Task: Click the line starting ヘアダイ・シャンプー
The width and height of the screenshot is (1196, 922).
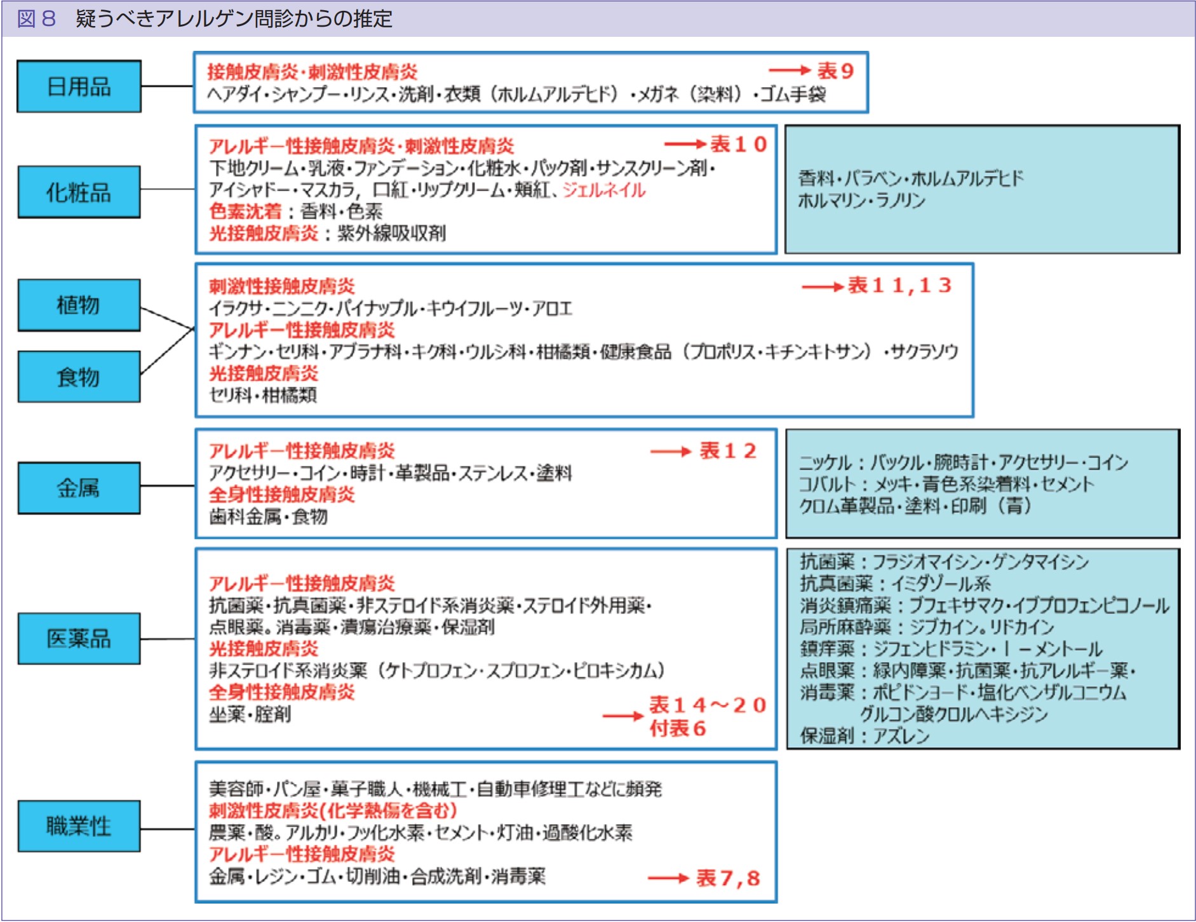Action: (x=516, y=95)
